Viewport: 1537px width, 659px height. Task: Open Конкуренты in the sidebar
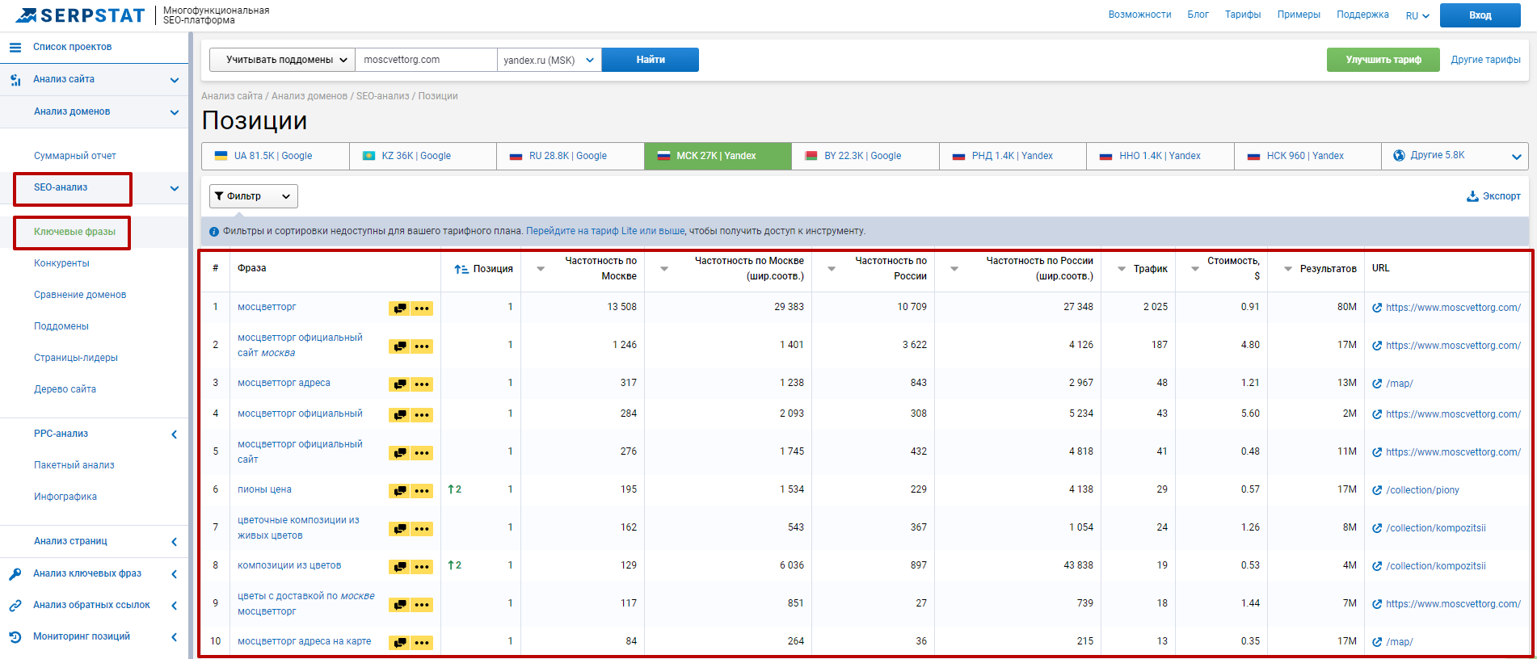click(61, 263)
